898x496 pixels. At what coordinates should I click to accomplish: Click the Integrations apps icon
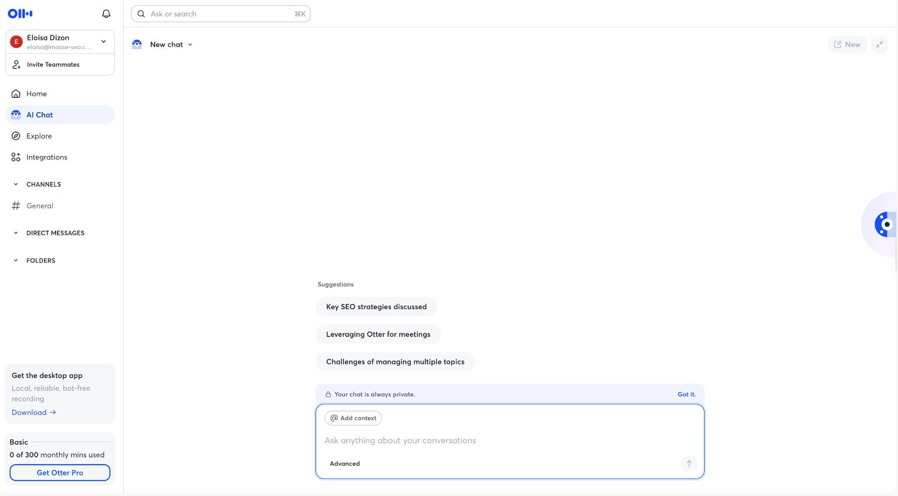[16, 157]
